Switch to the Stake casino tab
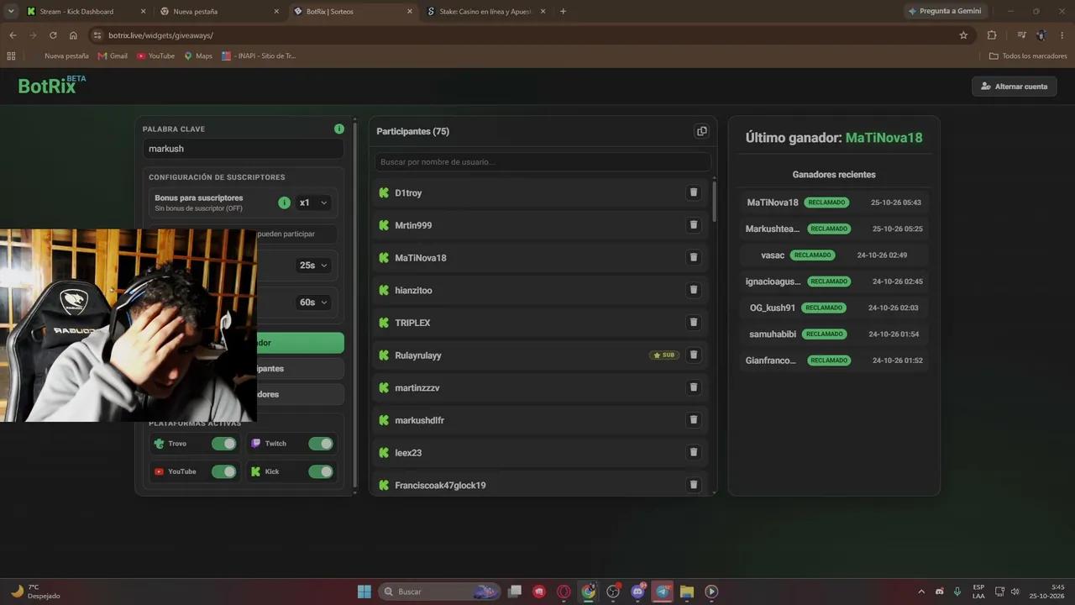 [x=487, y=12]
